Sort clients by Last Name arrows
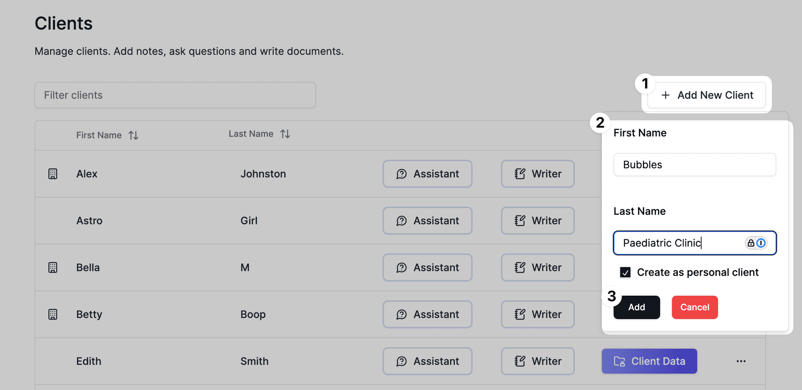 tap(285, 134)
